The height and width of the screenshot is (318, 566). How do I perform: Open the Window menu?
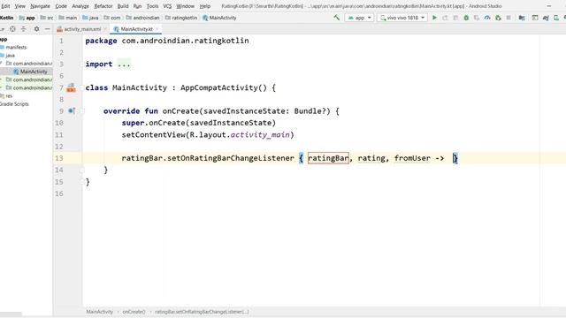(185, 6)
